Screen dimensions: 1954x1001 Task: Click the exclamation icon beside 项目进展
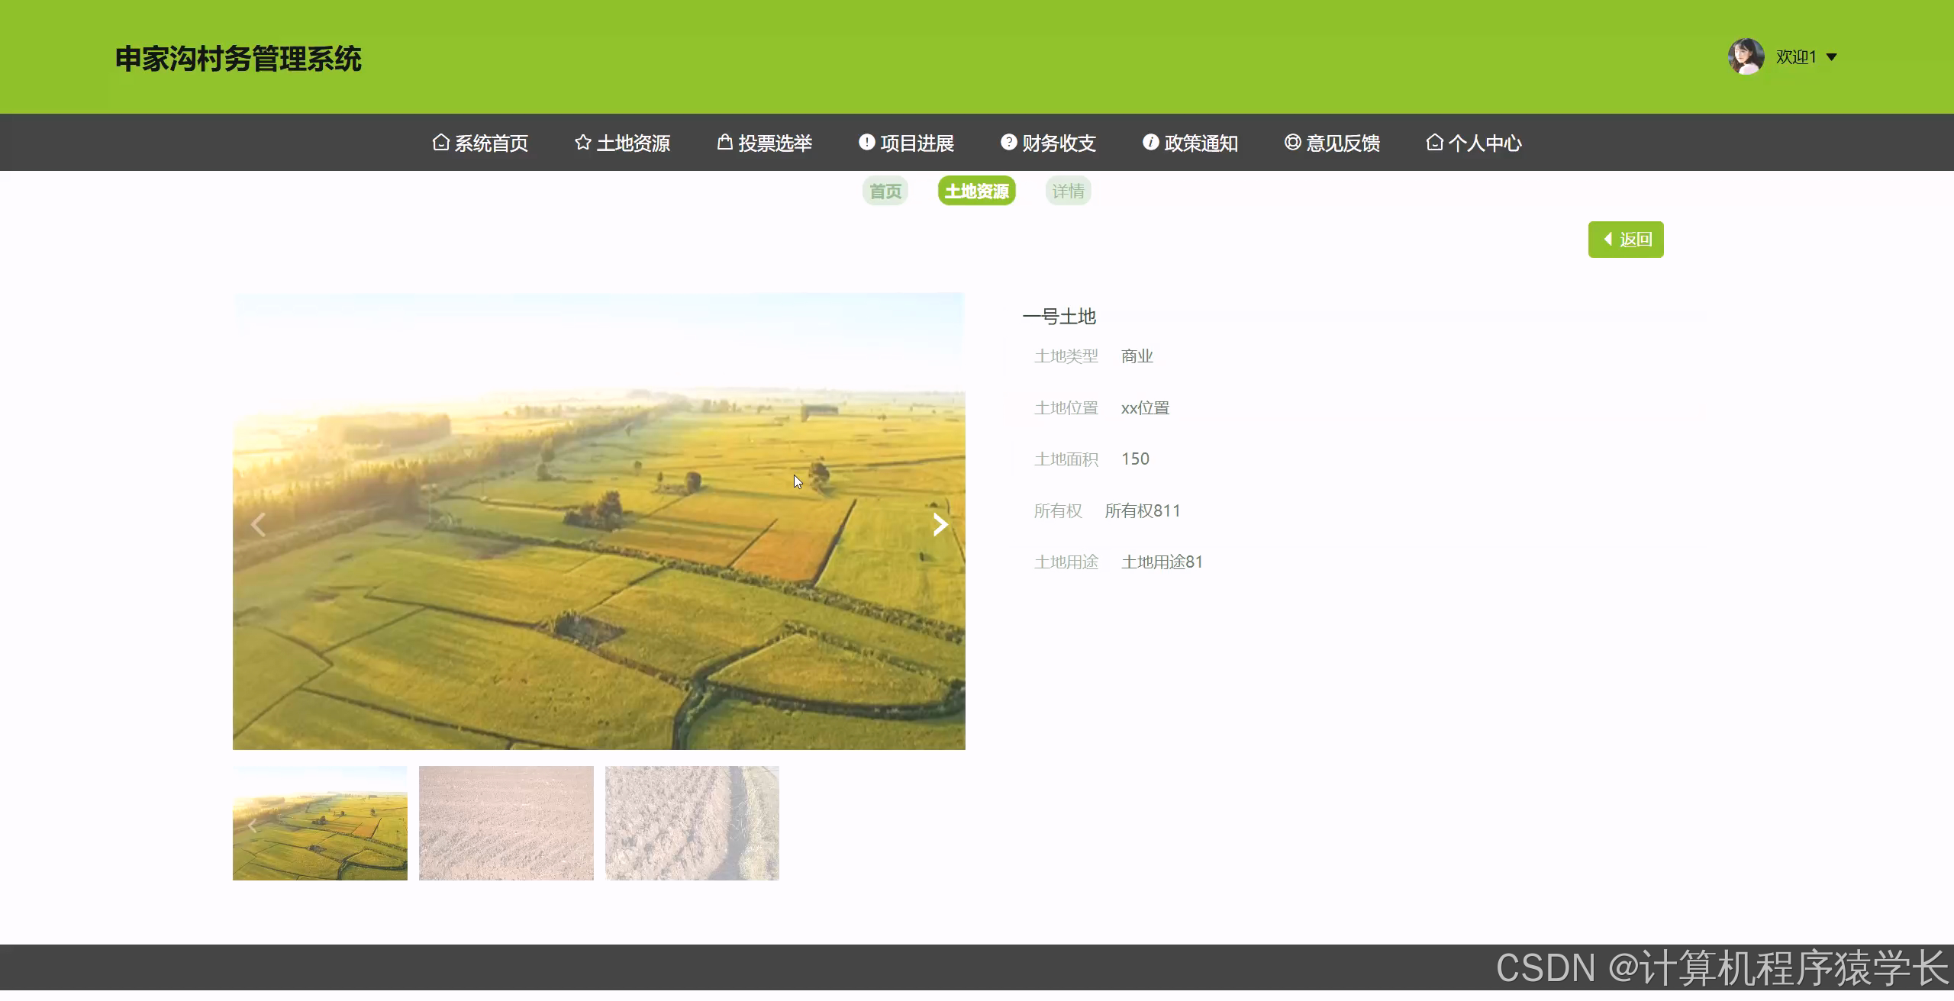point(866,142)
